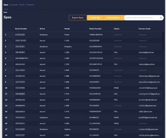
Task: Select the Spas tab
Action: coord(6,5)
